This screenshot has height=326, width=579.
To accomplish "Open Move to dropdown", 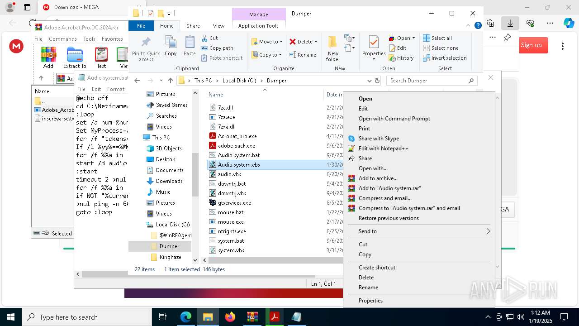I will click(267, 42).
